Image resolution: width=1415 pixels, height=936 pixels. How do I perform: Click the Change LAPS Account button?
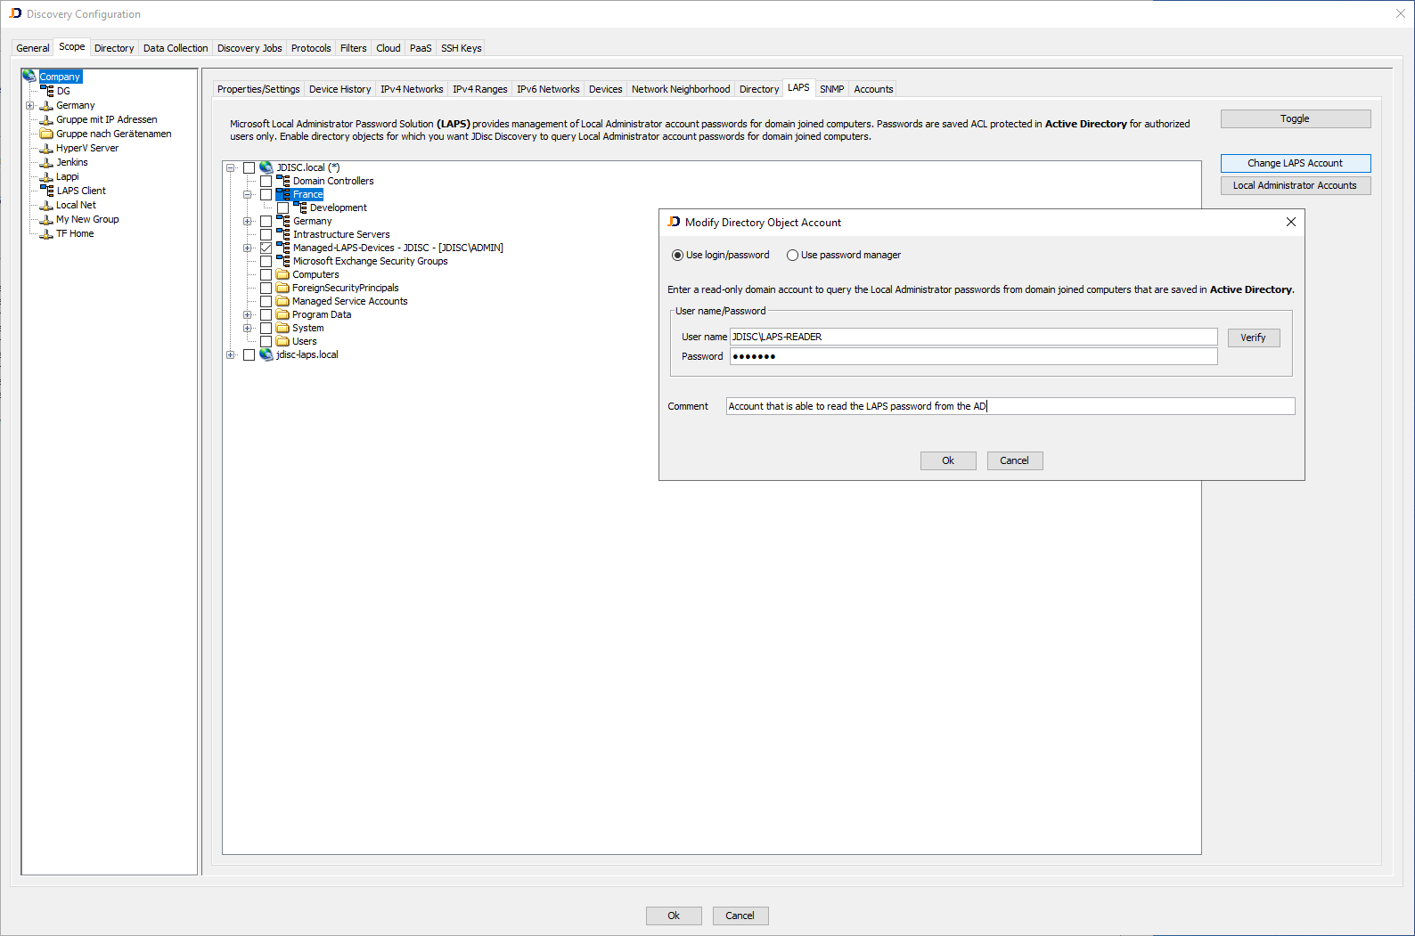pos(1296,163)
